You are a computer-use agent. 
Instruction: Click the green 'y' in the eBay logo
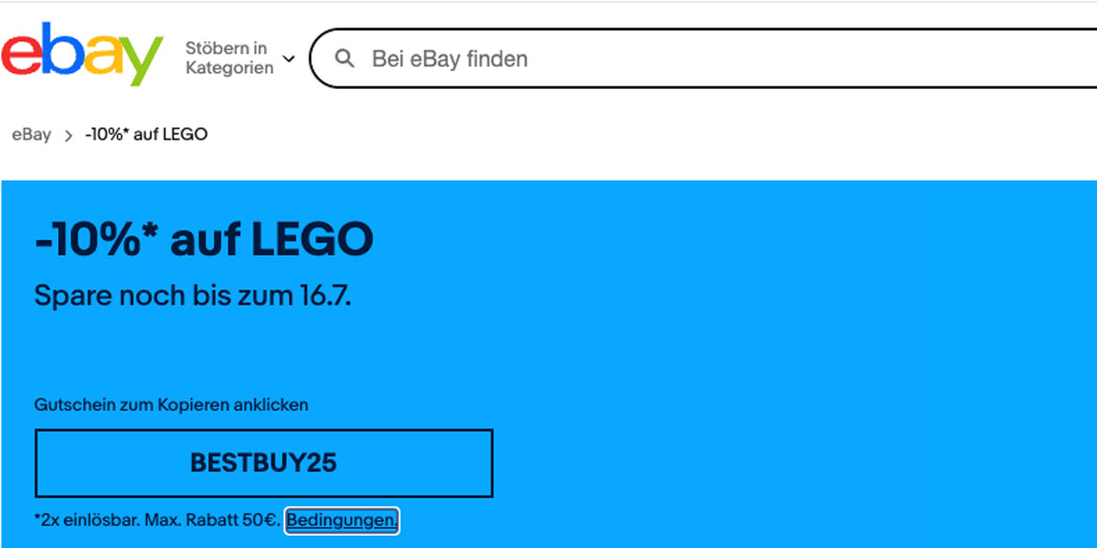point(139,62)
